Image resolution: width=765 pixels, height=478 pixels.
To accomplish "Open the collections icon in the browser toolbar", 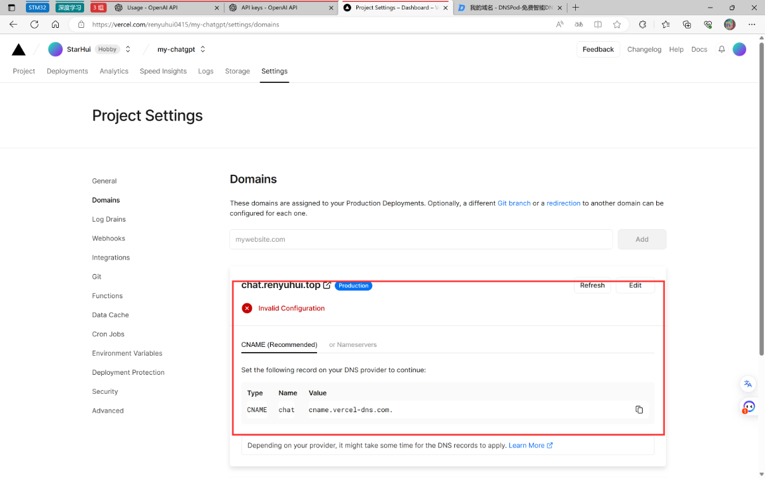I will 687,24.
